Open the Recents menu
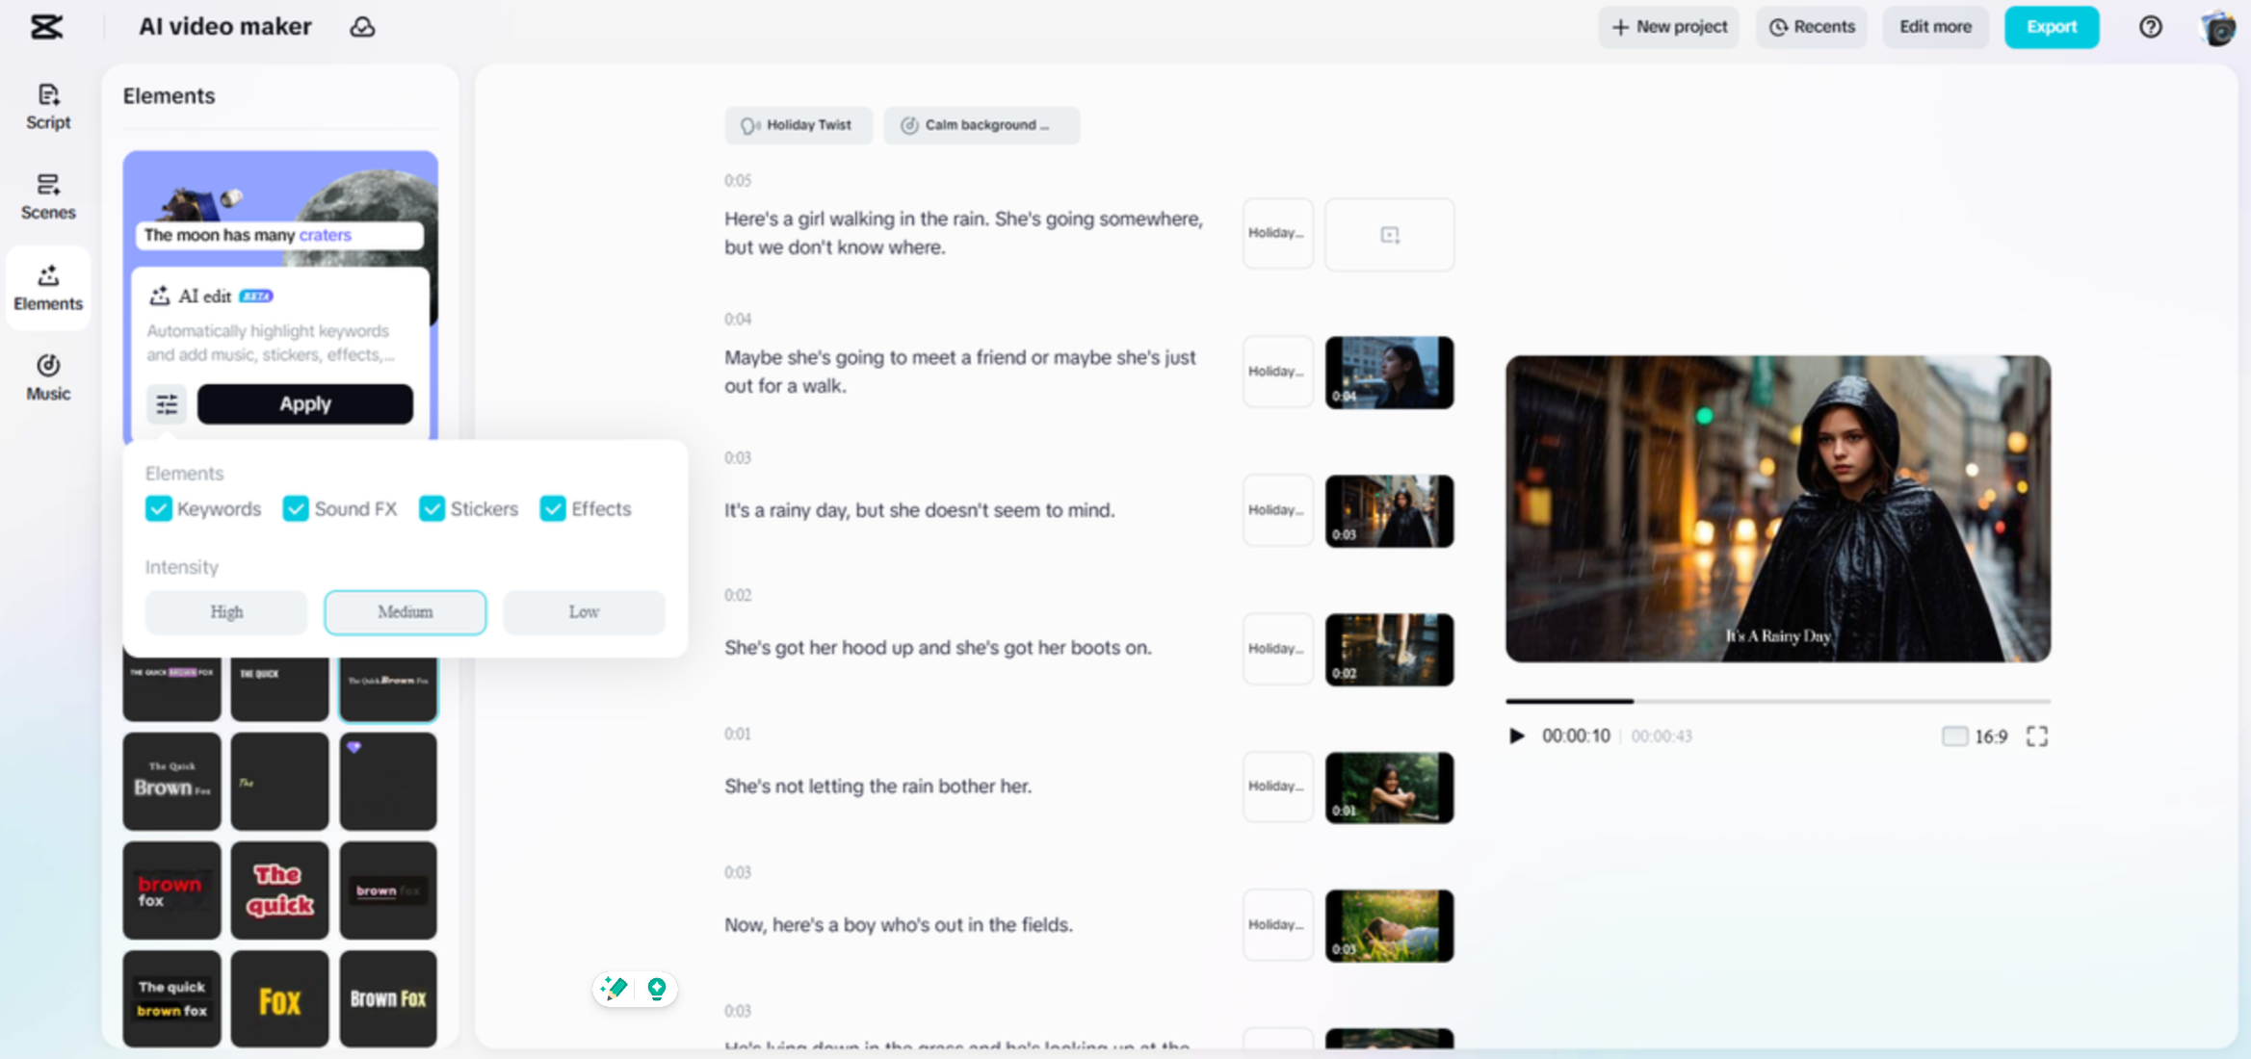2251x1059 pixels. 1811,27
